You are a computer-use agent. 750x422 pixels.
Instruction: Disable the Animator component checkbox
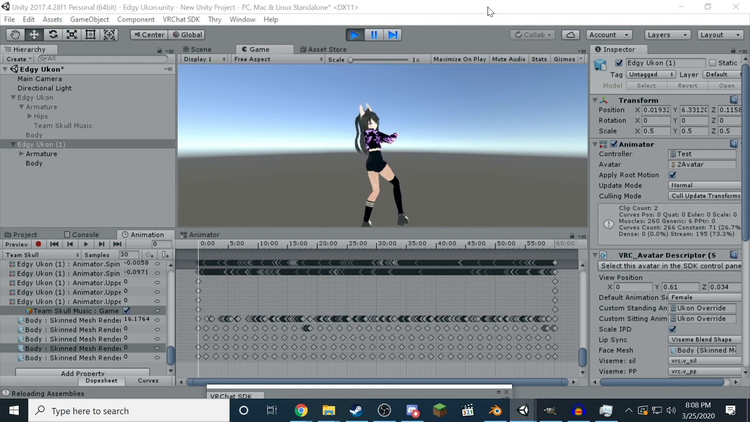[614, 144]
